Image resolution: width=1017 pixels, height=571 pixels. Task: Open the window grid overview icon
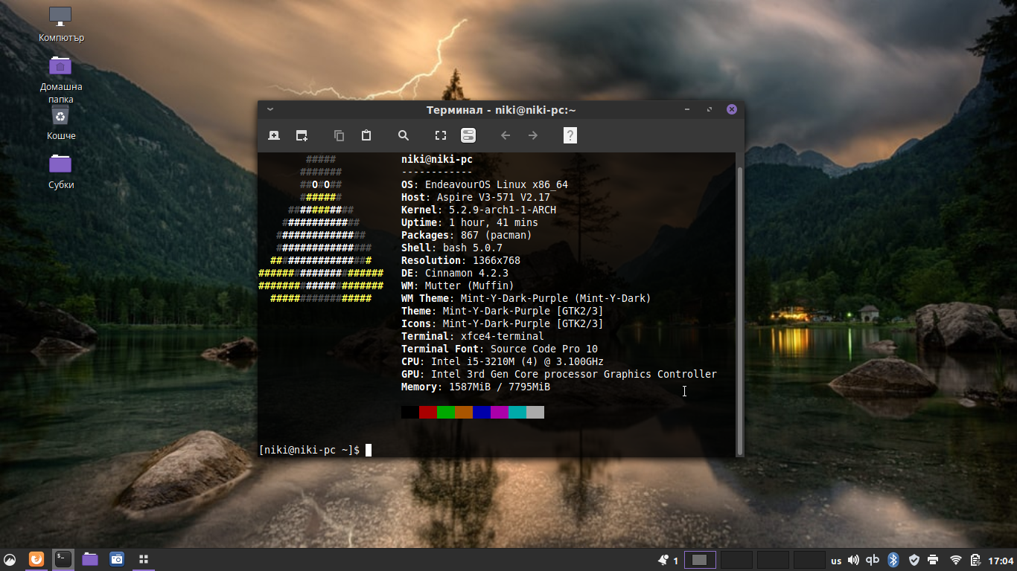[144, 559]
